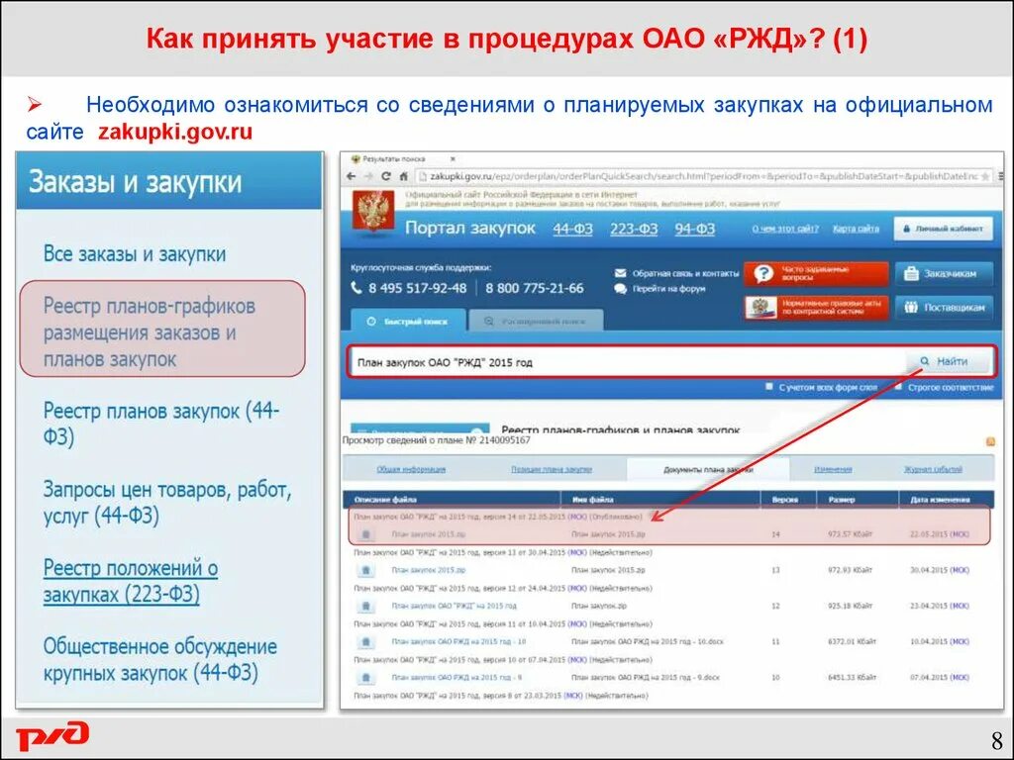Viewport: 1014px width, 760px height.
Task: Open 'Общественное обсуждение крупных закупок' item
Action: click(159, 660)
